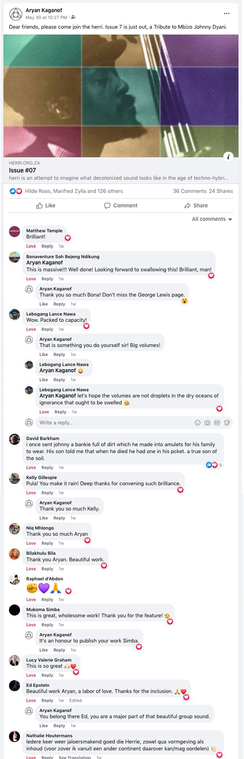Click the camera icon to attach photo

207,423
